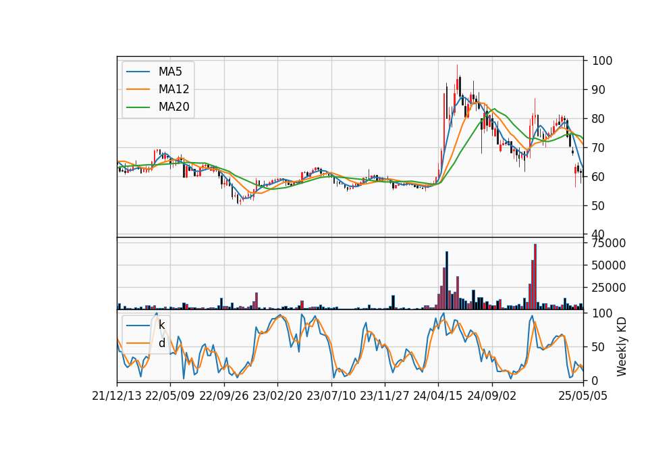Click the 24/09/02 date tick label
The image size is (648, 466).
coord(492,396)
